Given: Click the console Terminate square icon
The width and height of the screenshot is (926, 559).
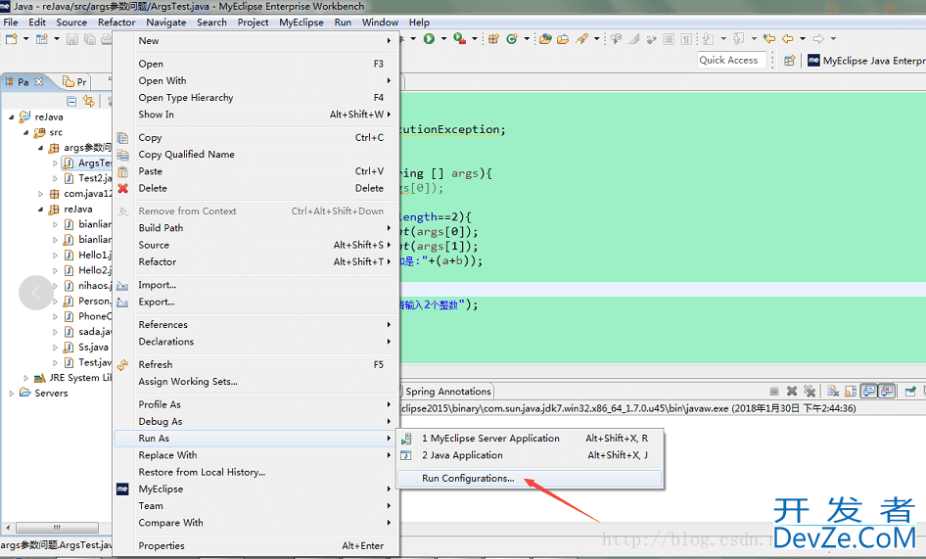Looking at the screenshot, I should (x=774, y=392).
